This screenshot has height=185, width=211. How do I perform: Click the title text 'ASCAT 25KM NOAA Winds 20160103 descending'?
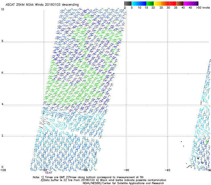[x=42, y=5]
